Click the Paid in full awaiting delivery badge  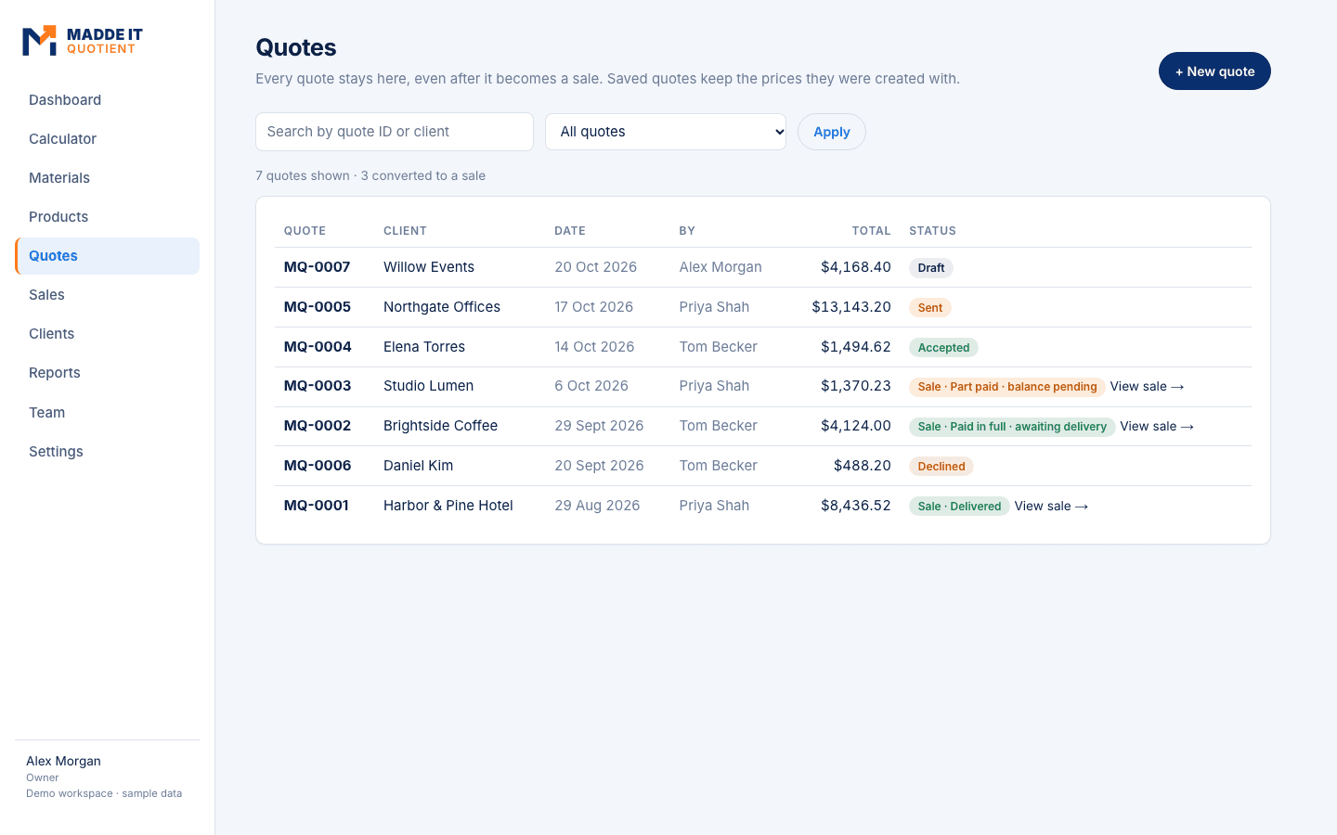1012,427
